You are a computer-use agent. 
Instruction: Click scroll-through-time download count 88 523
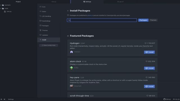pos(152,96)
